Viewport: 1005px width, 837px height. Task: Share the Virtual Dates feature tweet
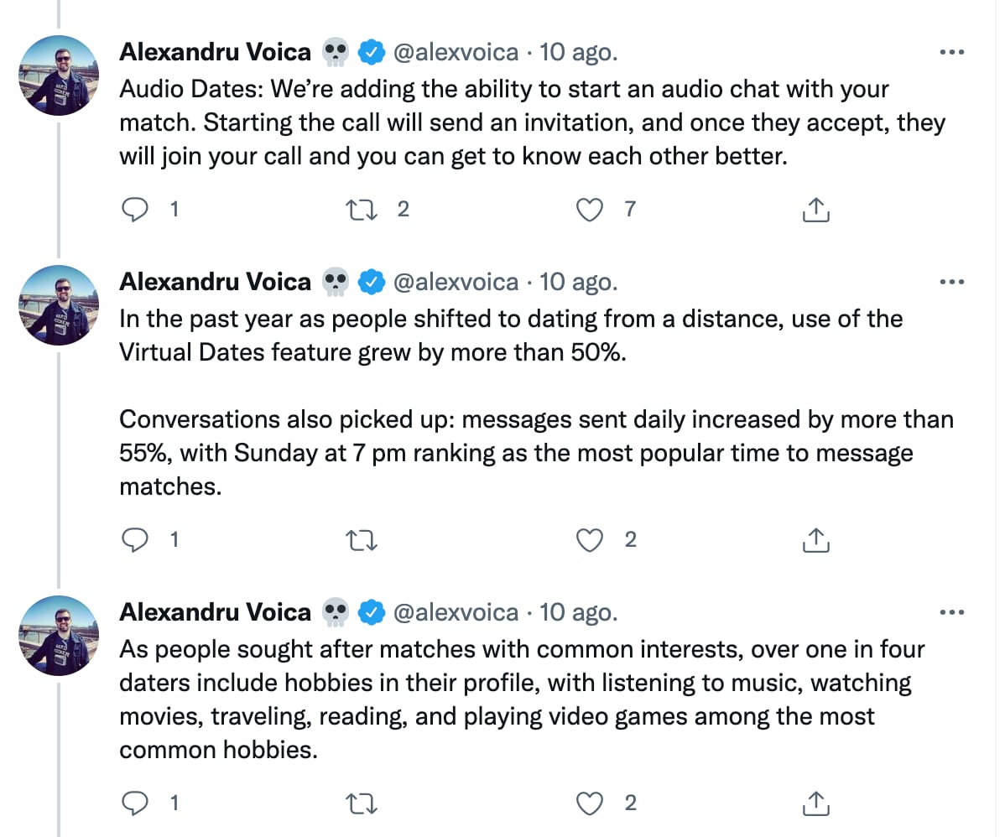815,541
